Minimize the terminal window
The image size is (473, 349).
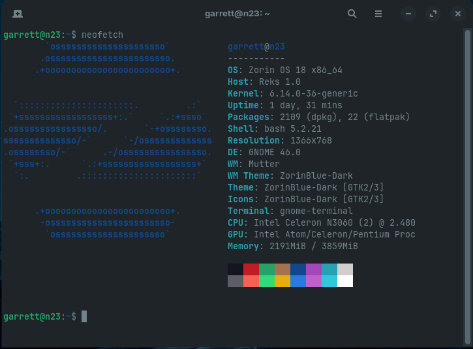point(408,13)
